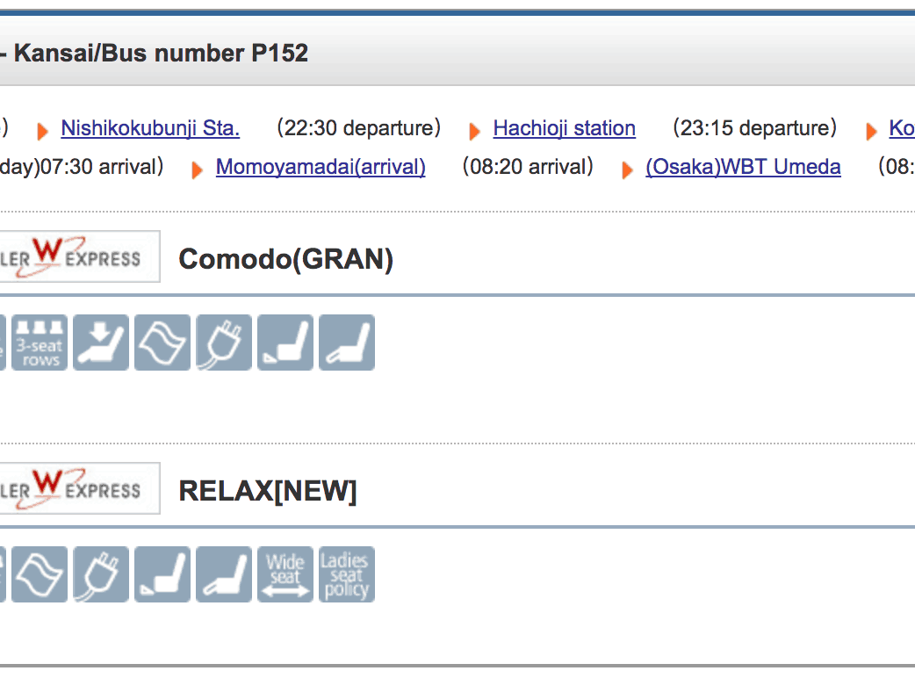
Task: Click the reclining seat icon under Comodo(GRAN)
Action: [101, 343]
